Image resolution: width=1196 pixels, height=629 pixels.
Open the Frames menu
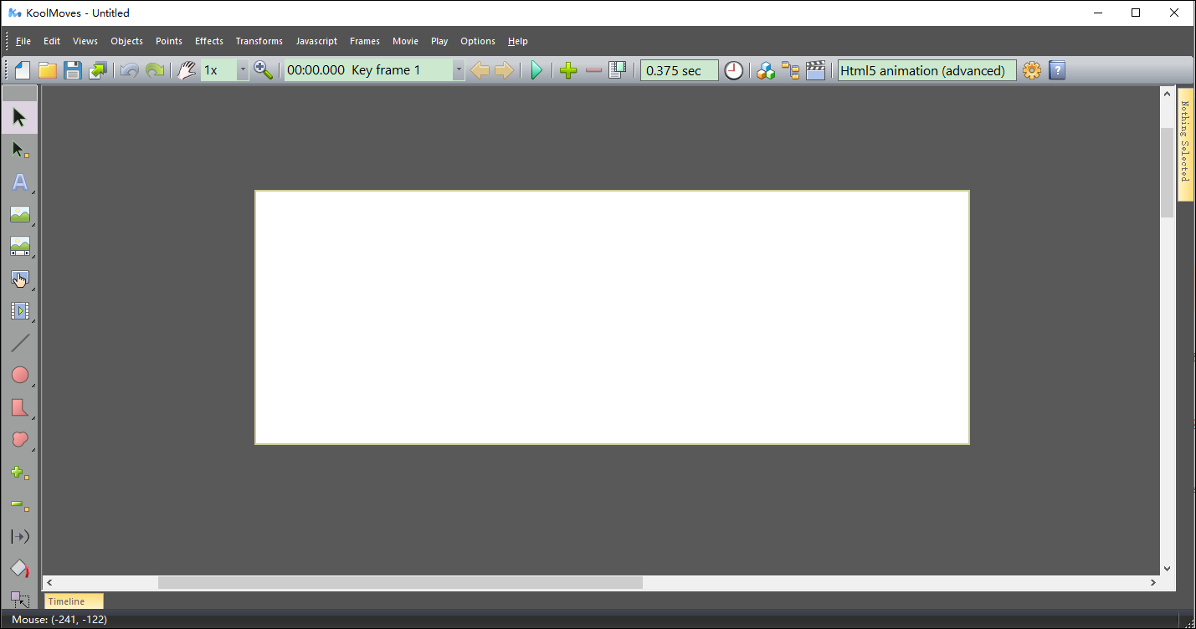[x=365, y=41]
